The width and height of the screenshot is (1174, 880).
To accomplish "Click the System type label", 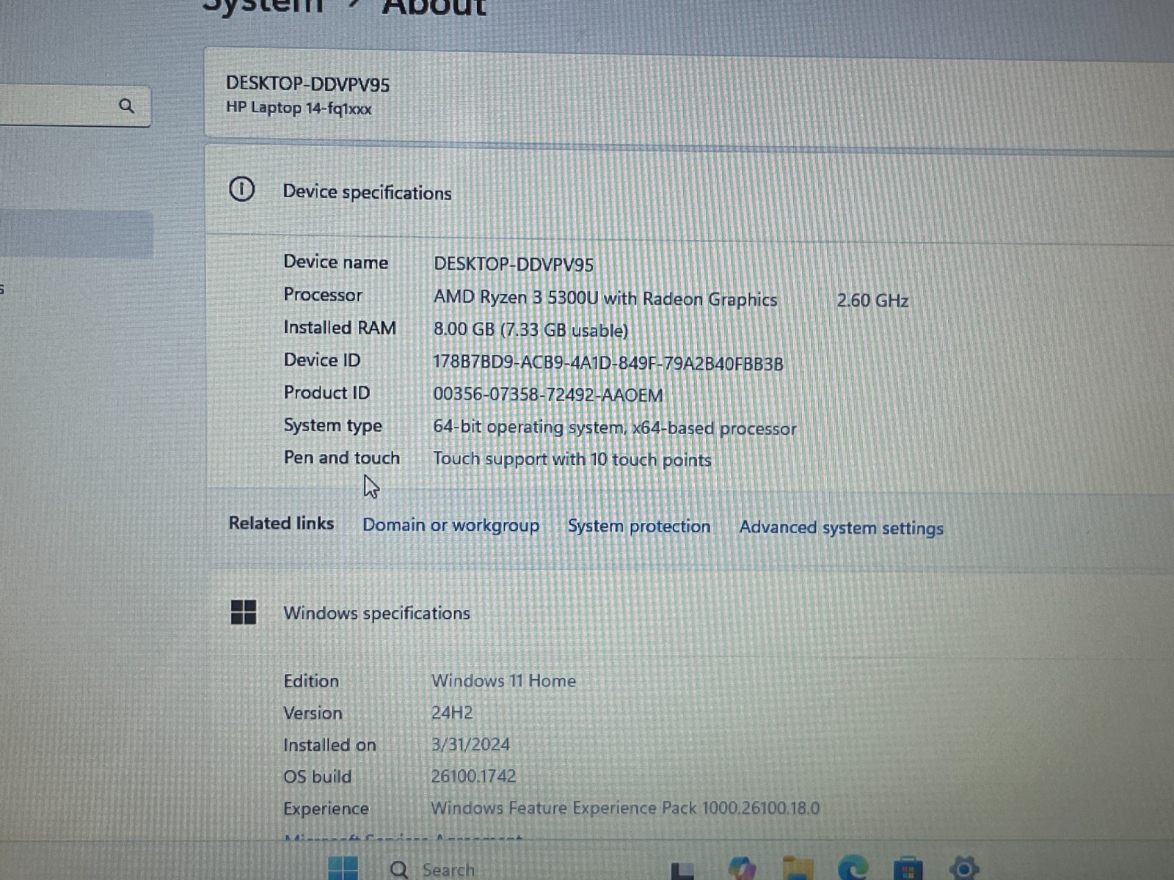I will tap(332, 425).
